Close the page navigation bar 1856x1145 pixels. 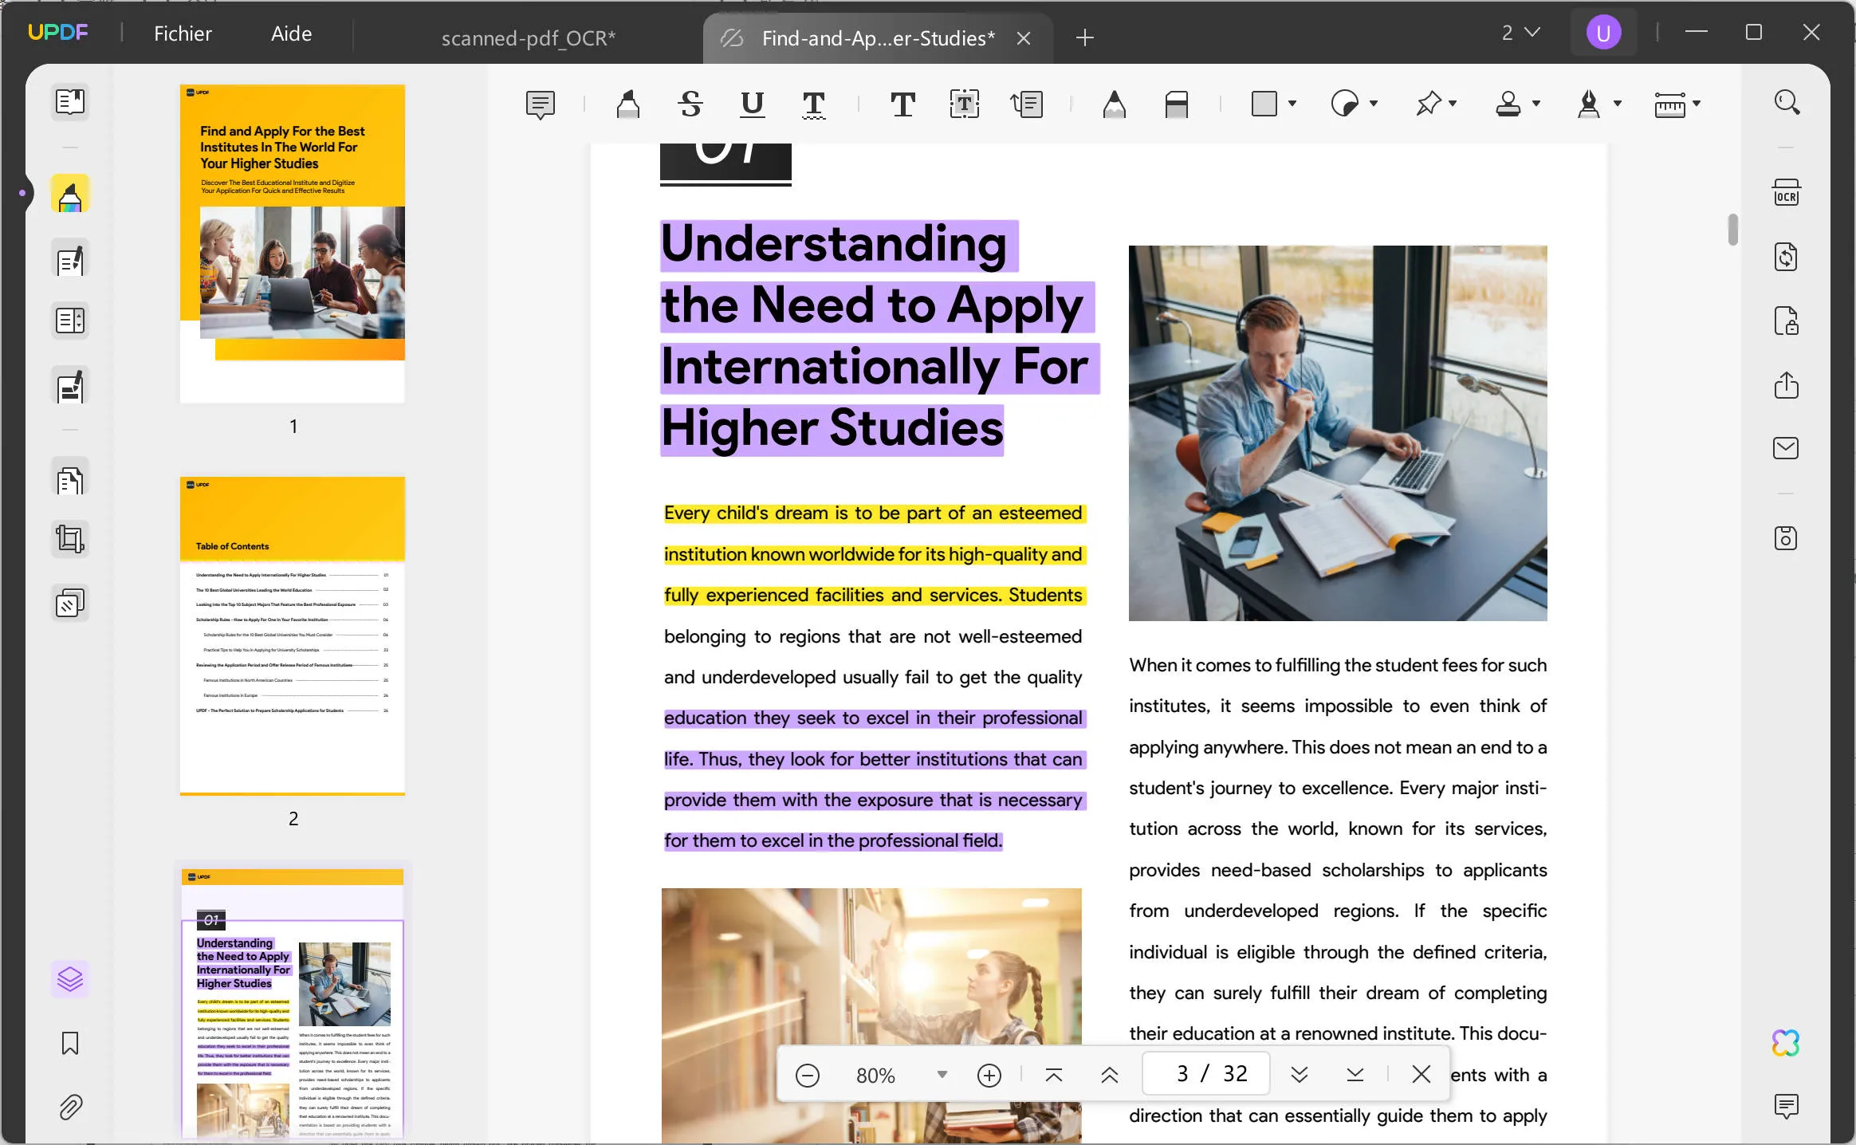pyautogui.click(x=1421, y=1075)
